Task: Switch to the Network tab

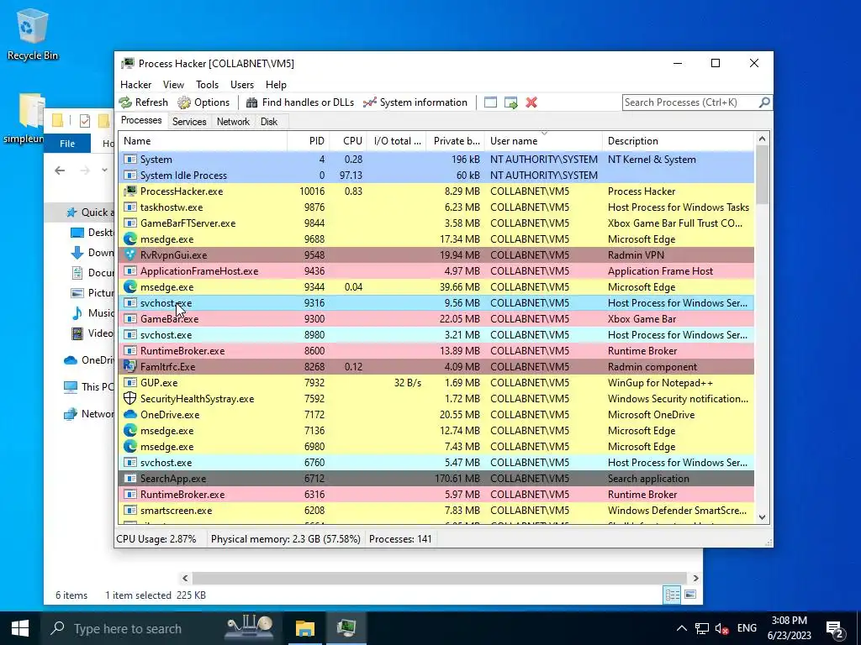Action: [233, 122]
